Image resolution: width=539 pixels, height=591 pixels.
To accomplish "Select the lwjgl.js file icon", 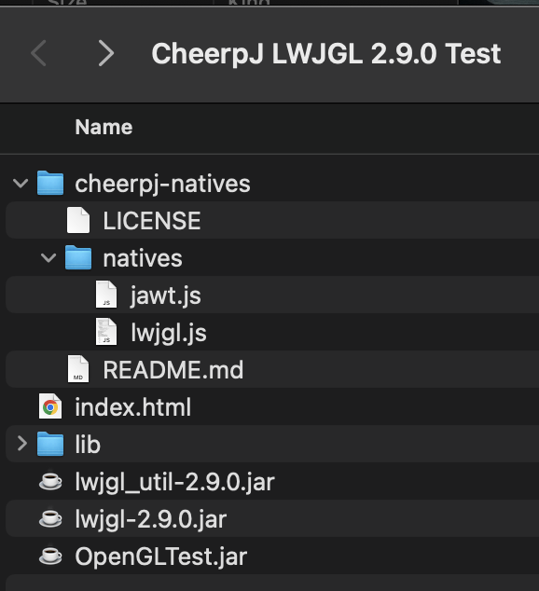I will pos(106,332).
